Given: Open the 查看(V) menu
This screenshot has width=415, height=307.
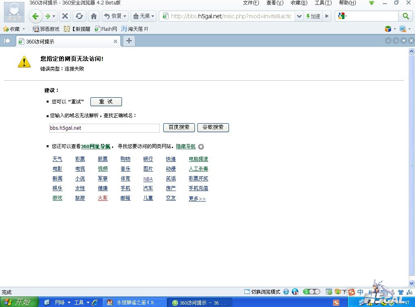Looking at the screenshot, I should (275, 3).
